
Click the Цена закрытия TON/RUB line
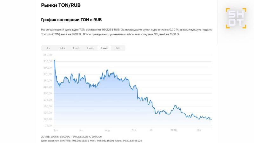91,140
